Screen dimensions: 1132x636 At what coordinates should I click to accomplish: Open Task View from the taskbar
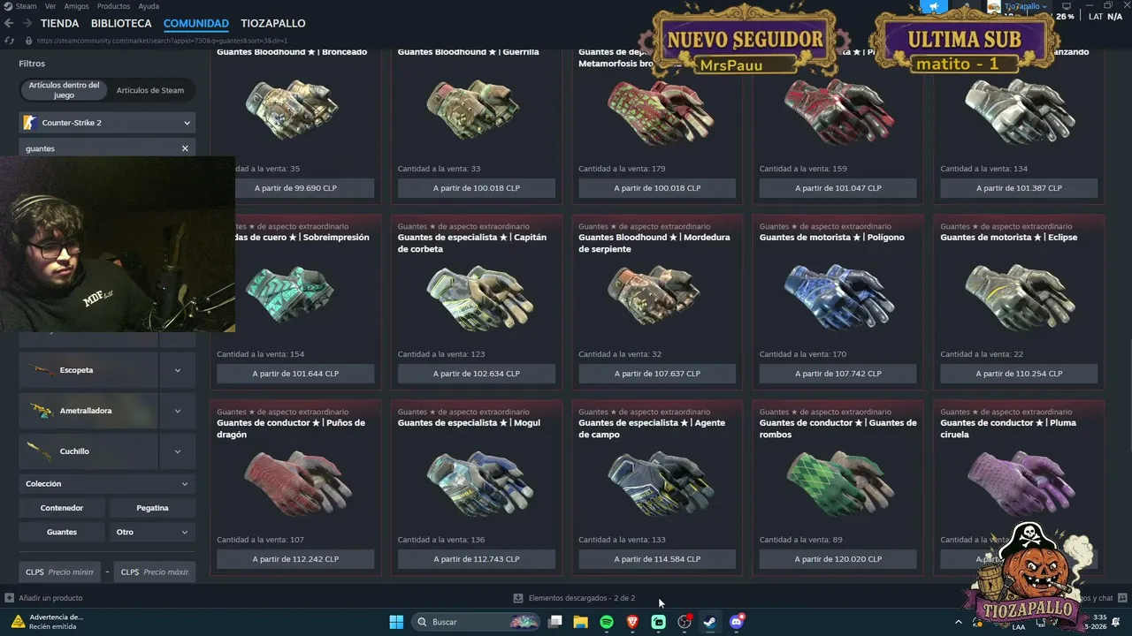click(x=555, y=622)
